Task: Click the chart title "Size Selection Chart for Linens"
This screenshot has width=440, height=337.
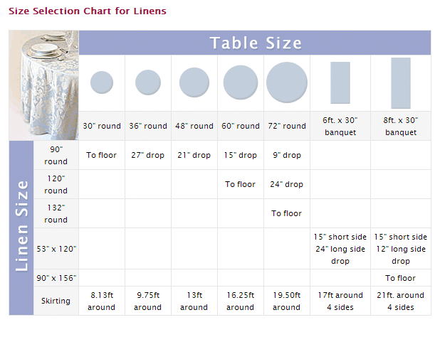Action: tap(89, 12)
